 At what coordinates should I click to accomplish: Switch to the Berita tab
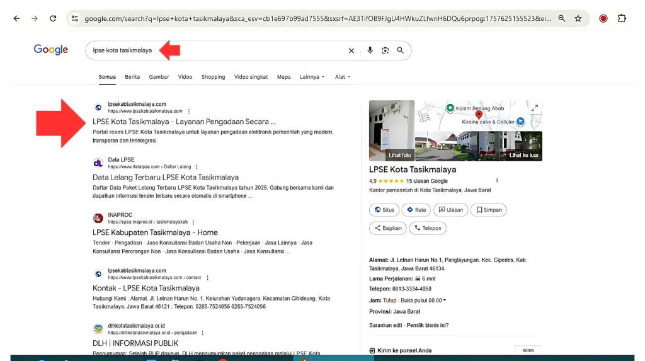tap(132, 77)
